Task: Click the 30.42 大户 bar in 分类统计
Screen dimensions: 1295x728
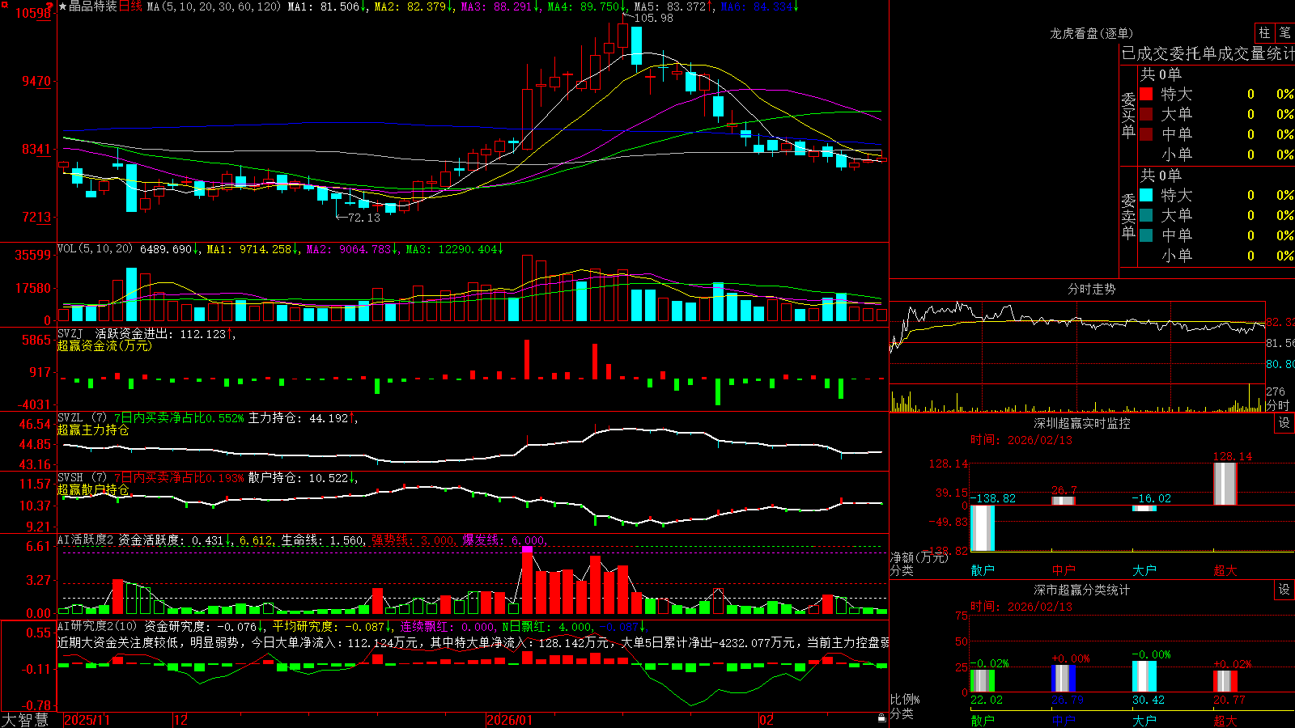Action: click(x=1144, y=676)
